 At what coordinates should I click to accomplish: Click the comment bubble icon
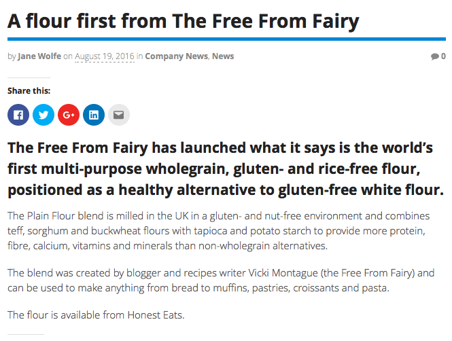point(435,56)
